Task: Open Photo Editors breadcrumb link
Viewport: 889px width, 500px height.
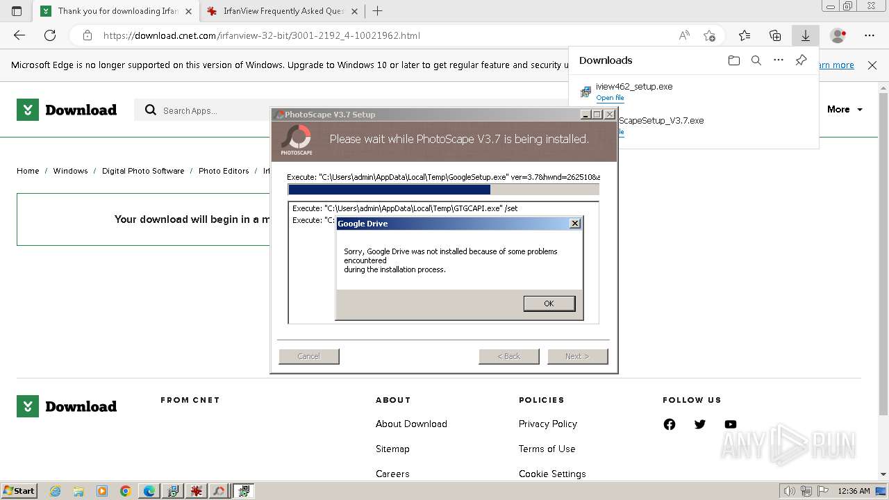Action: coord(224,171)
